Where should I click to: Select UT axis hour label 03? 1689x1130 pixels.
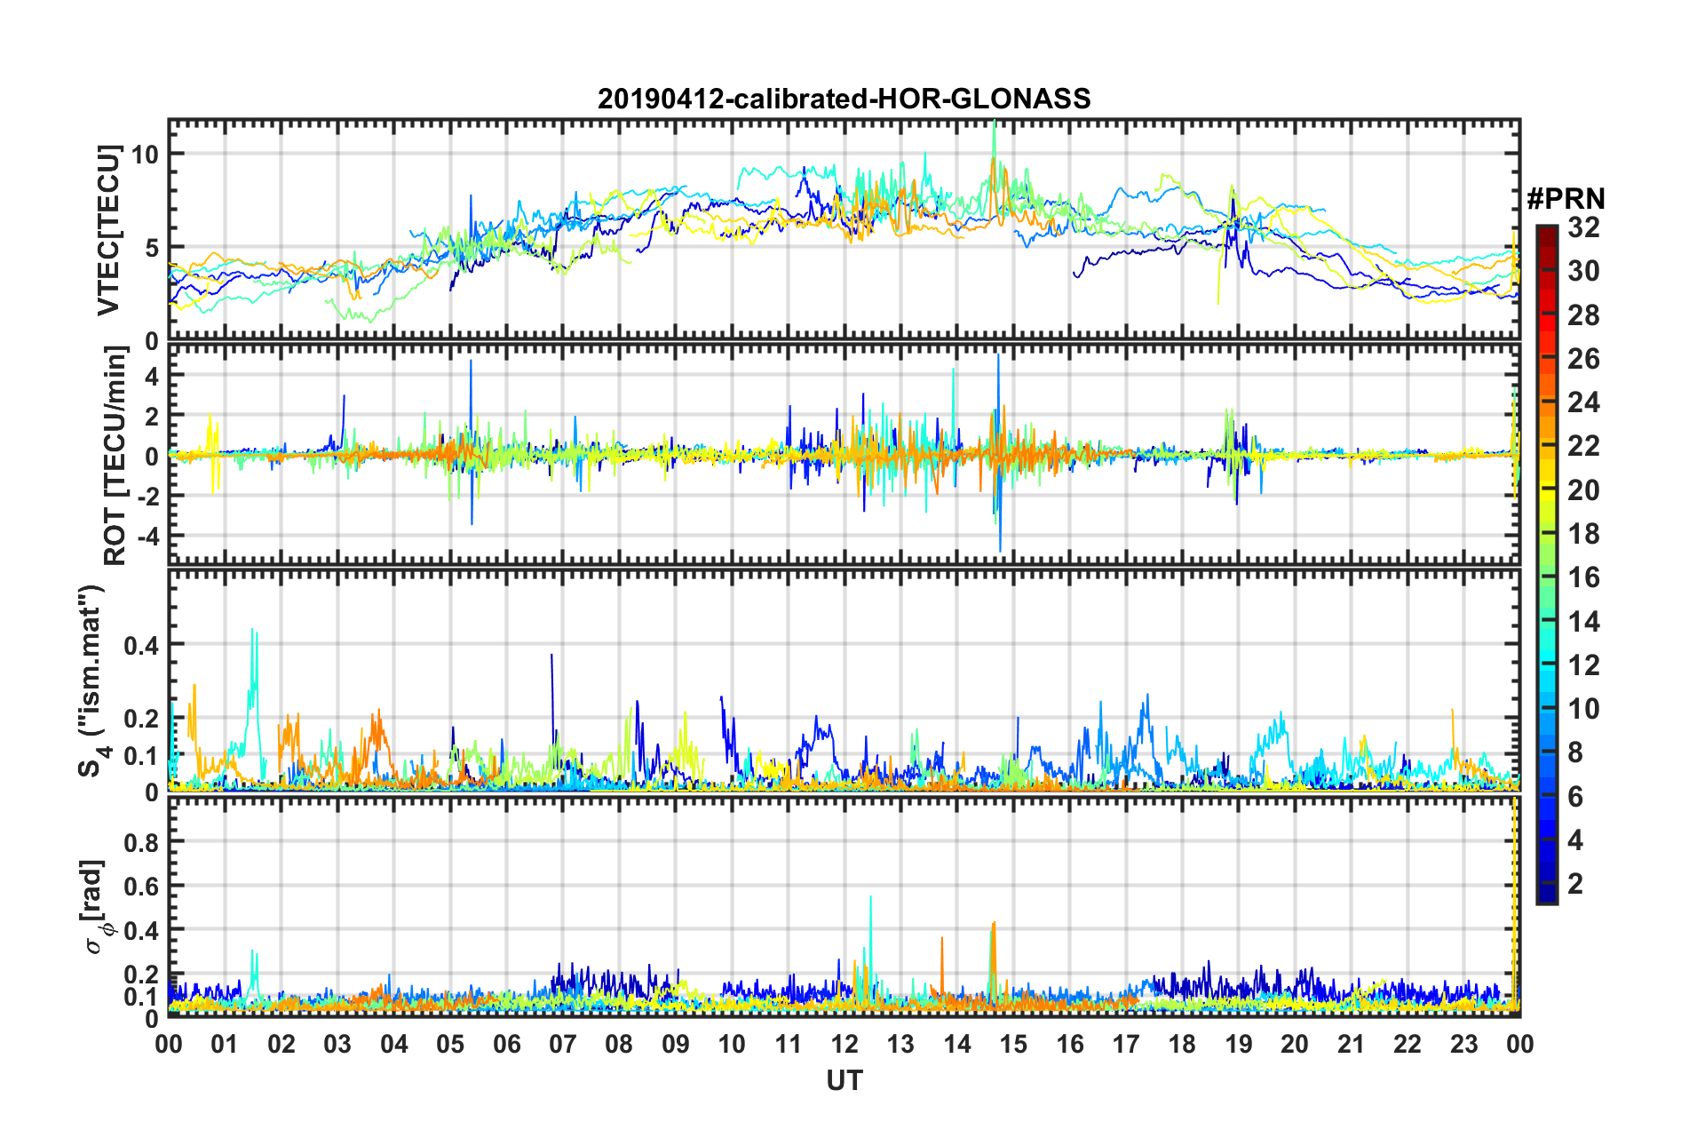[x=337, y=1044]
